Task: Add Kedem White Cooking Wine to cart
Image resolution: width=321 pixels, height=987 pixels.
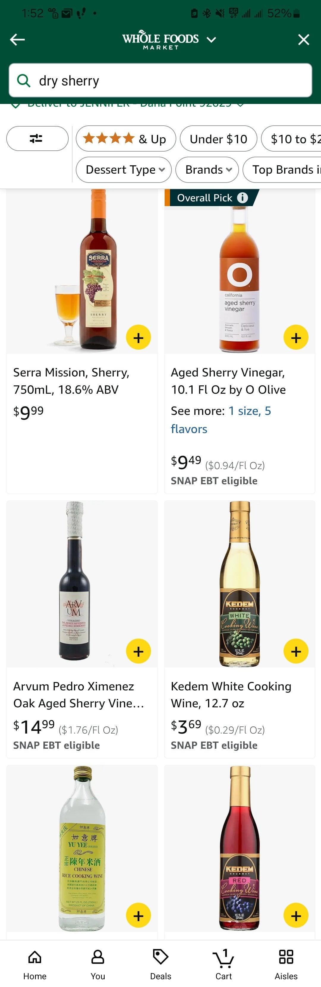Action: pyautogui.click(x=296, y=651)
